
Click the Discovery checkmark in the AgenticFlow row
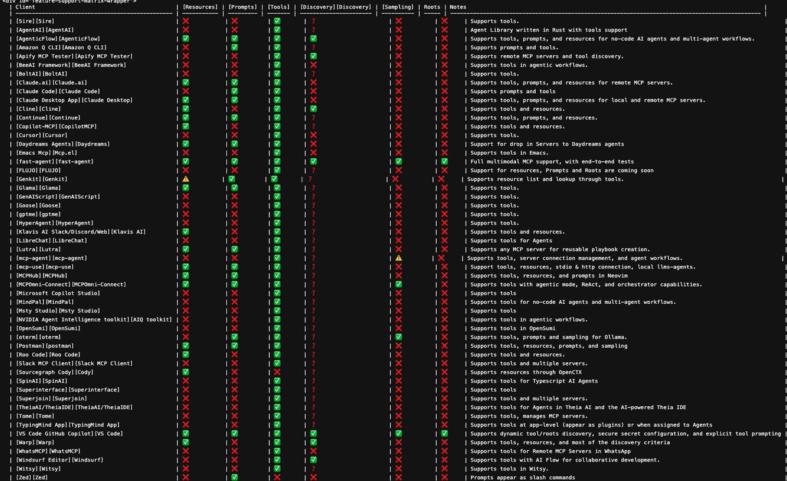point(313,39)
